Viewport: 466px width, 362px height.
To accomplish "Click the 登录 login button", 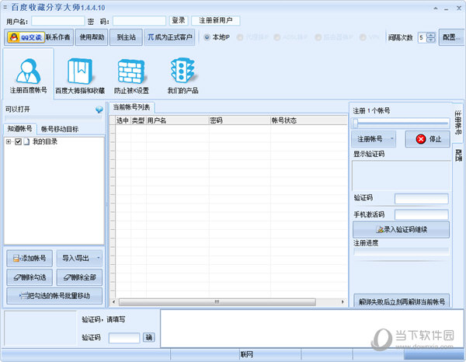I will click(x=179, y=20).
